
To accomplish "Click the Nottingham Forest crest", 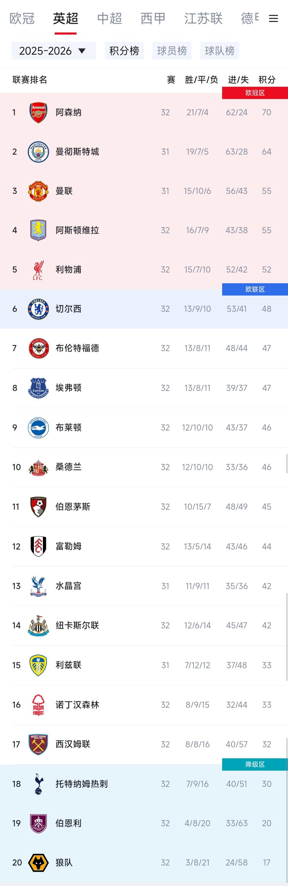I will point(39,705).
